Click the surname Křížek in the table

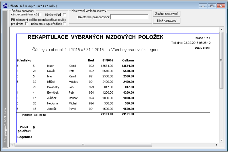pos(51,82)
